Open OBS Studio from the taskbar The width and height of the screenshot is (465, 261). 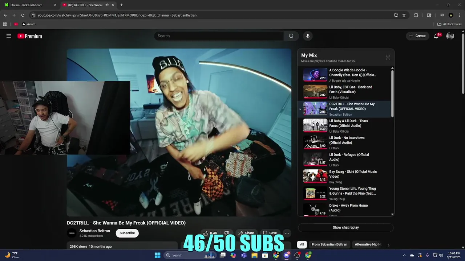297,255
